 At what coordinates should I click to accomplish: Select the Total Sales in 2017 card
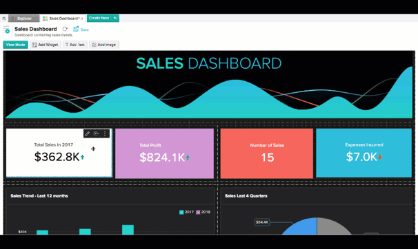click(59, 153)
